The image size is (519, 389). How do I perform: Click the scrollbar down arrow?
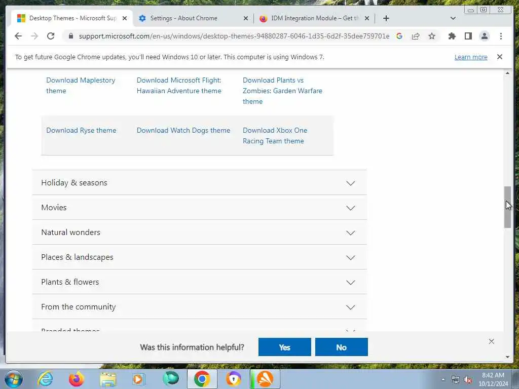coord(507,357)
